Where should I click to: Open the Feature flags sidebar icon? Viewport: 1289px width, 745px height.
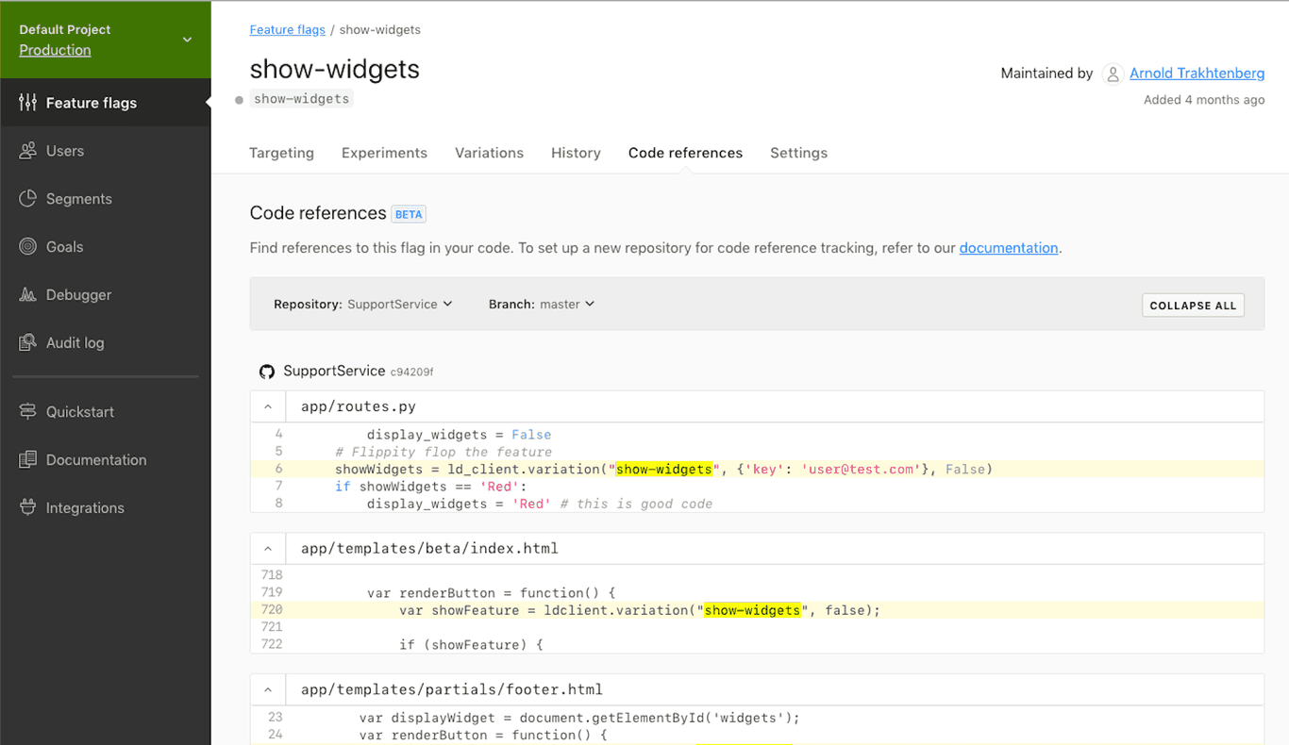click(x=29, y=102)
